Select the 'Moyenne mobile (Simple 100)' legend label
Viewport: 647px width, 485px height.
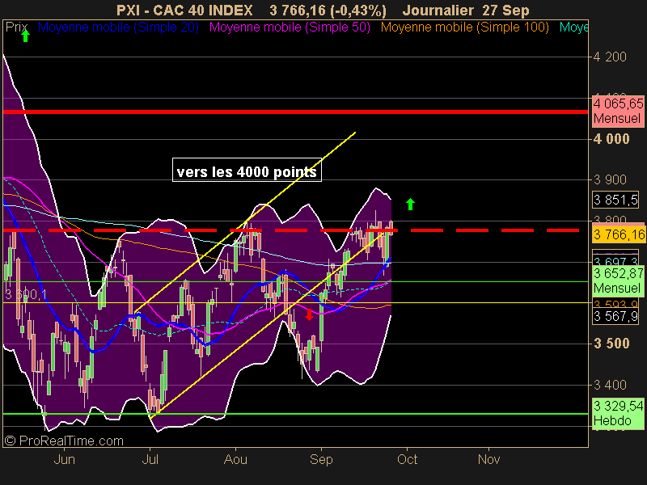[x=464, y=27]
